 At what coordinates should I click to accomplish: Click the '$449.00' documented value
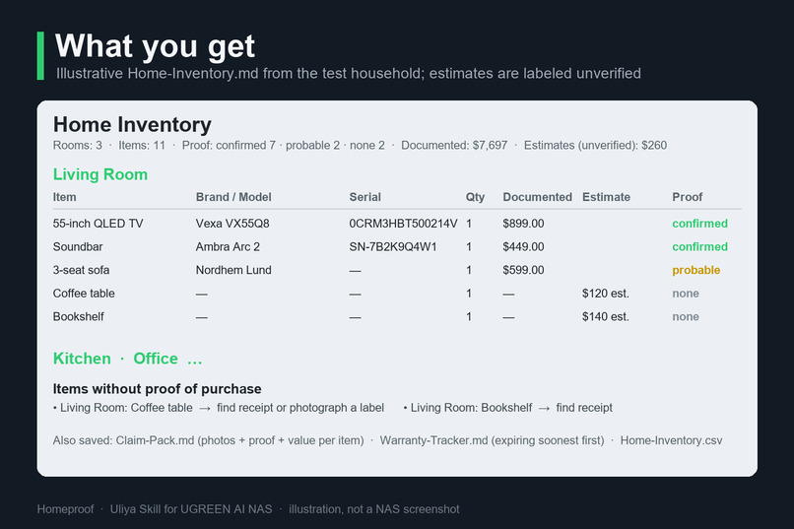523,246
